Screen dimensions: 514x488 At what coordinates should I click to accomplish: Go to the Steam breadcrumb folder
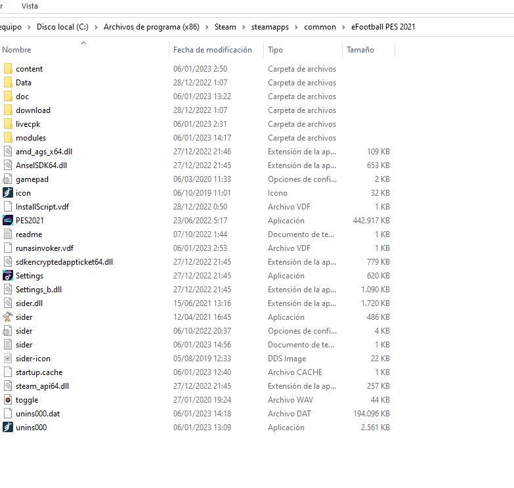coord(225,27)
